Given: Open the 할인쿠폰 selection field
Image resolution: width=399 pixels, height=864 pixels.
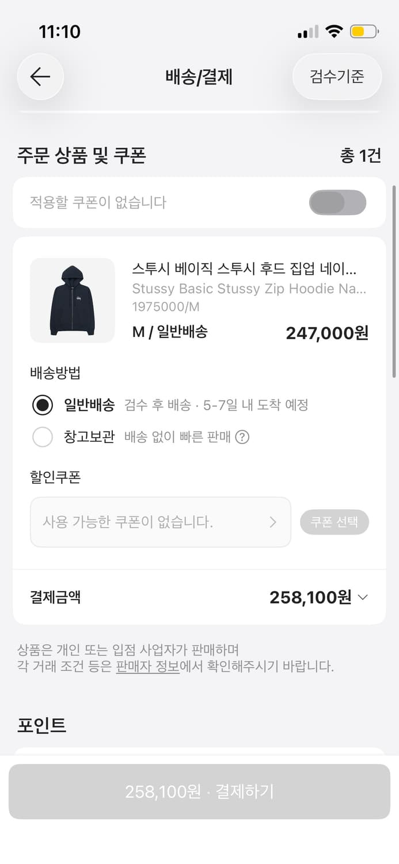Looking at the screenshot, I should pyautogui.click(x=160, y=521).
